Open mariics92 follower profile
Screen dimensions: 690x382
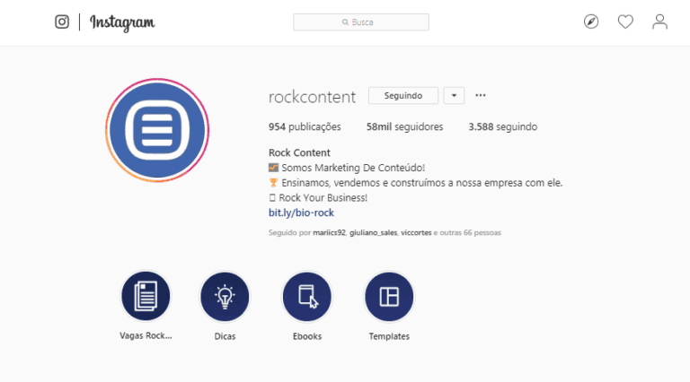point(329,233)
